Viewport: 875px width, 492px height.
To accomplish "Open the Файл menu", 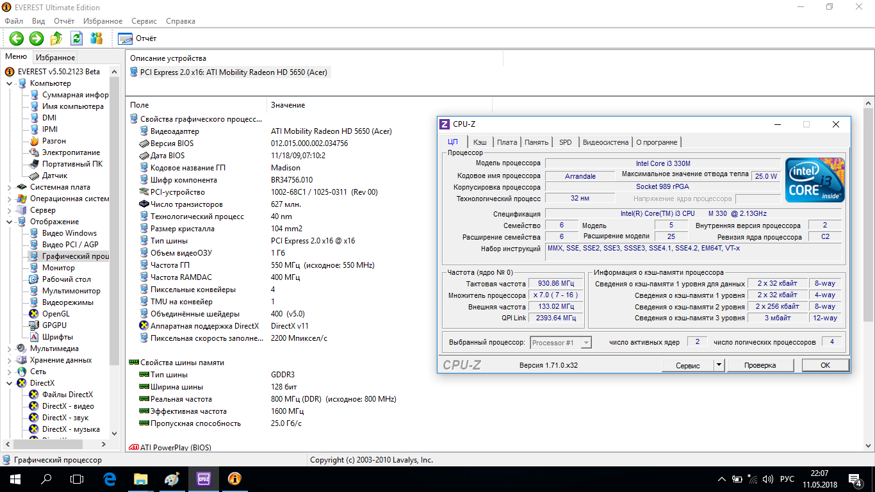I will 13,21.
